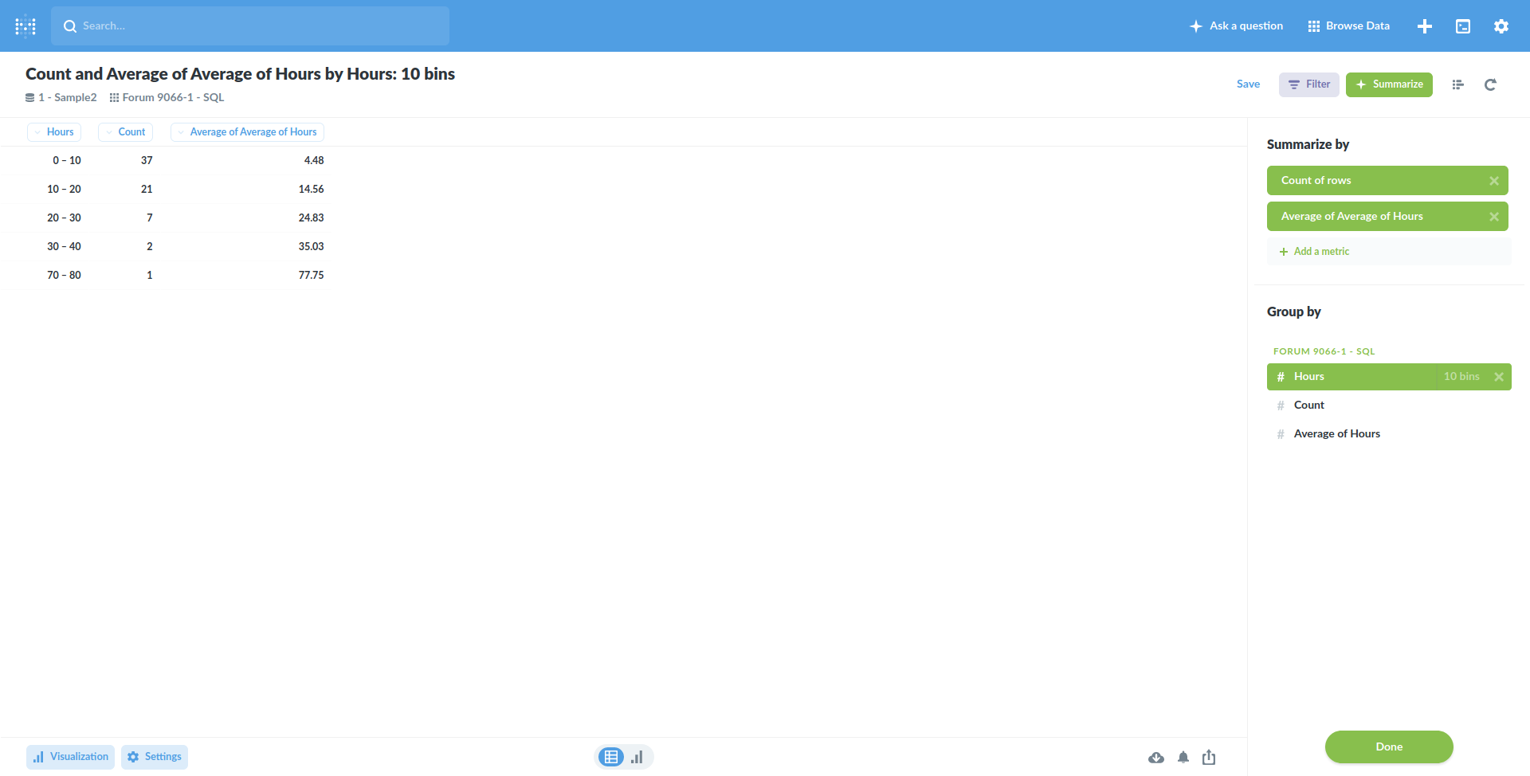The height and width of the screenshot is (776, 1530).
Task: Click the FORUM 9066-1 - SQL section label
Action: tap(1324, 351)
